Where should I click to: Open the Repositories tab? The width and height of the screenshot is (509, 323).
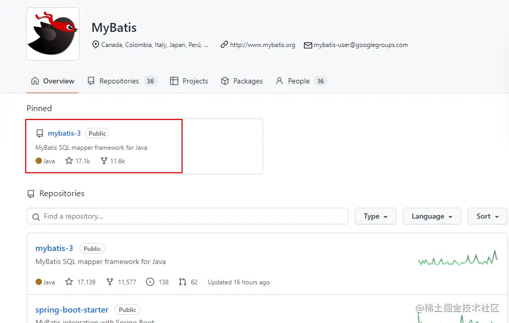(x=122, y=81)
